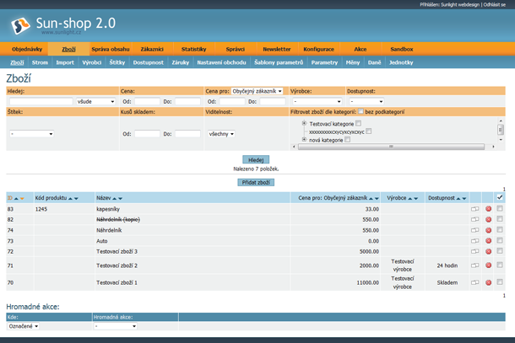The height and width of the screenshot is (343, 515).
Task: Sort price column ascending arrow
Action: pyautogui.click(x=371, y=198)
